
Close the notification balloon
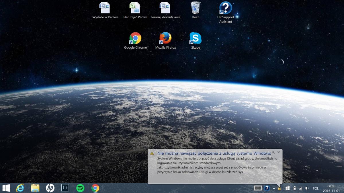279,152
